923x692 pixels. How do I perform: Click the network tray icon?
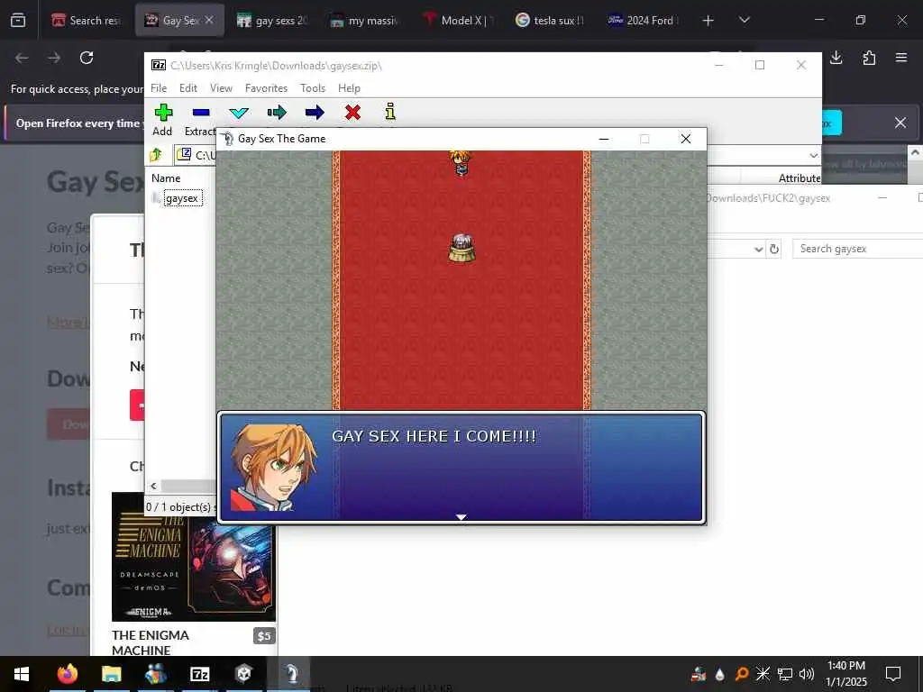pyautogui.click(x=785, y=674)
